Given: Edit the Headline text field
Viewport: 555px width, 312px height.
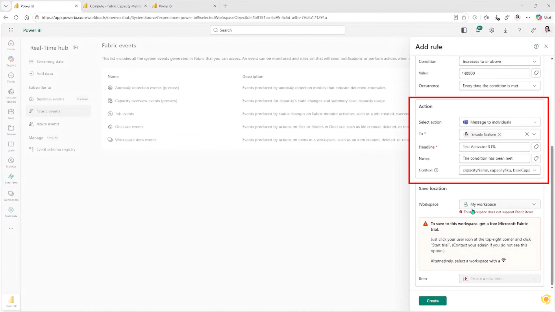Looking at the screenshot, I should click(x=494, y=147).
